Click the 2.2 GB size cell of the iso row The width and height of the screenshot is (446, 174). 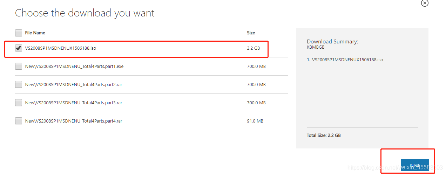point(254,48)
